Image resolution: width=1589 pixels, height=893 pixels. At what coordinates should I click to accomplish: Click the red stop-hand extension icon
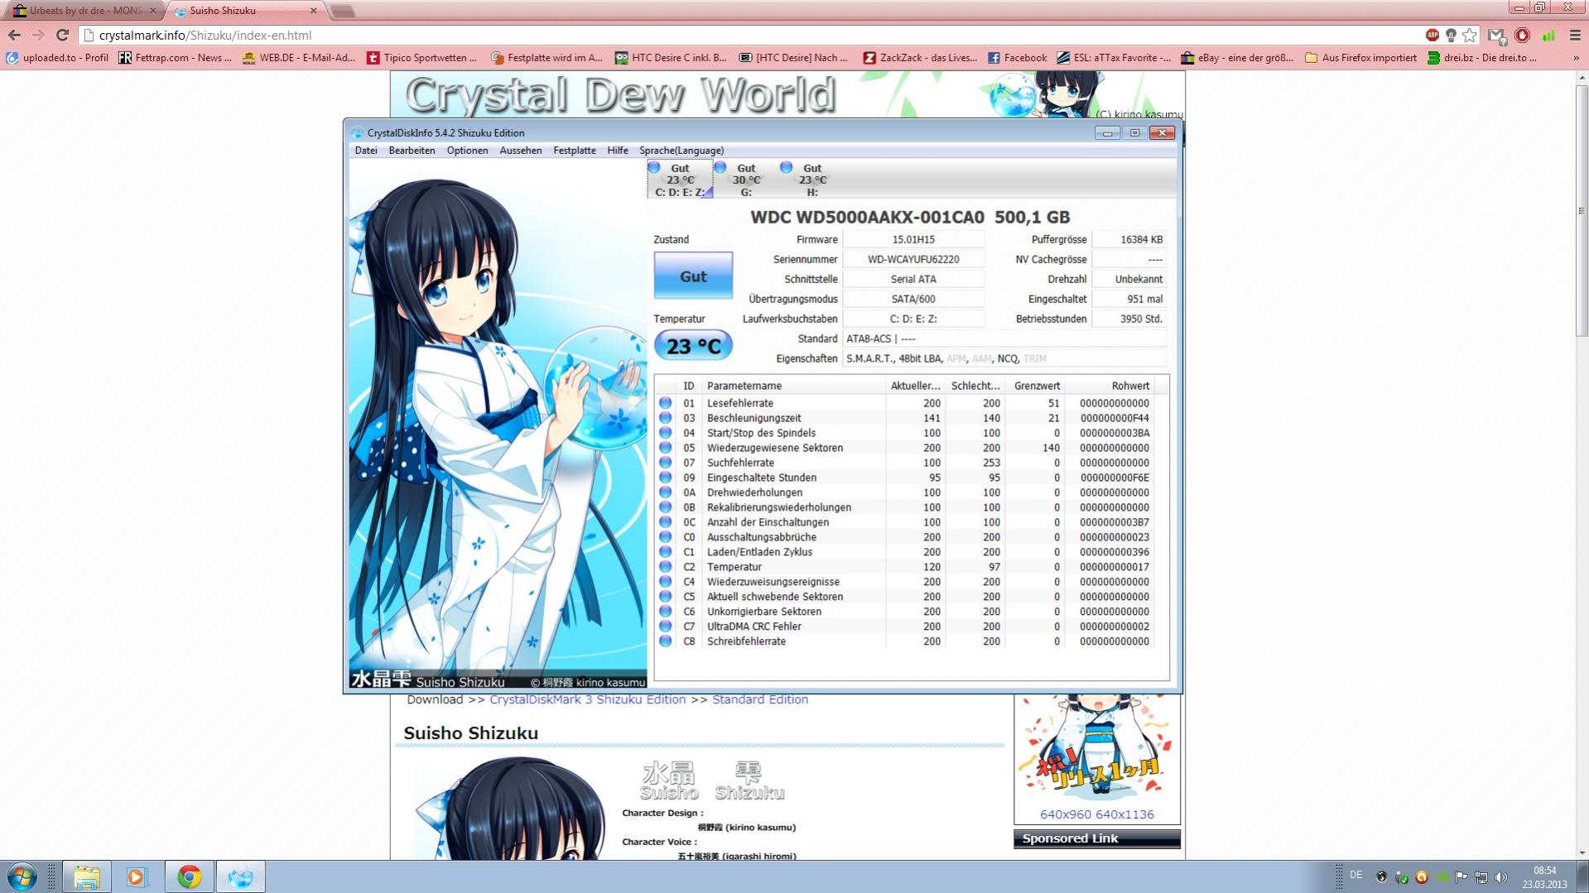coord(1522,35)
